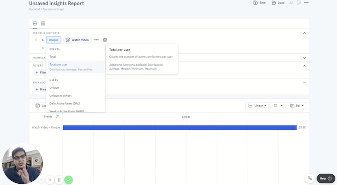337x185 pixels.
Task: Open recording options ellipsis button
Action: click(x=41, y=180)
